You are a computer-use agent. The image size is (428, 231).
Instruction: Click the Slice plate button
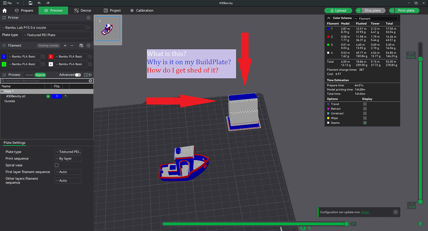pos(373,10)
